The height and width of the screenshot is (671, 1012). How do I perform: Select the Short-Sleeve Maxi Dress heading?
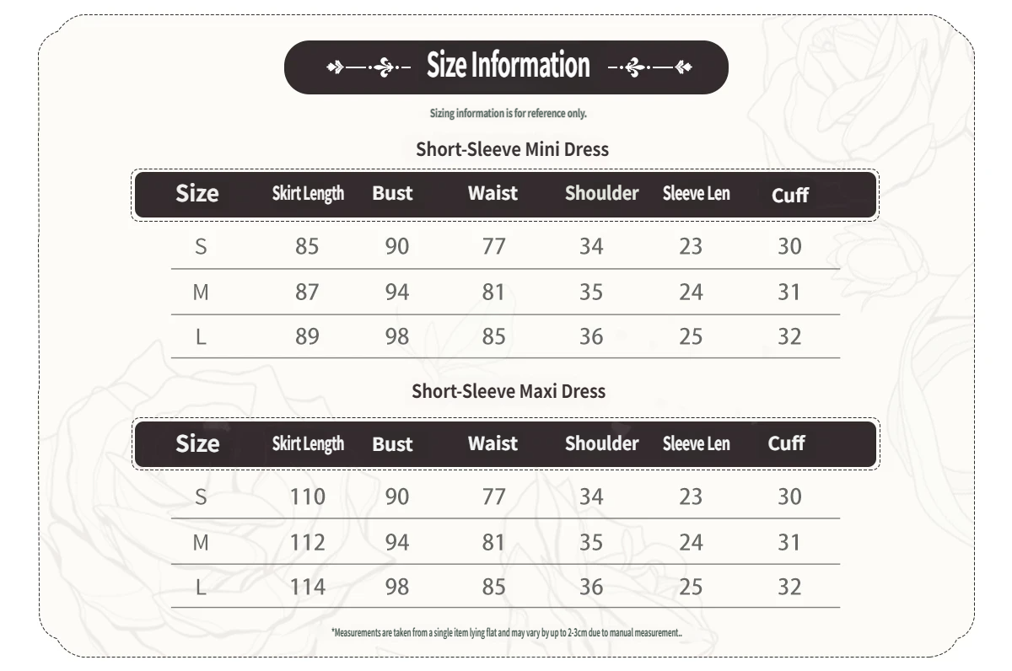pyautogui.click(x=509, y=391)
